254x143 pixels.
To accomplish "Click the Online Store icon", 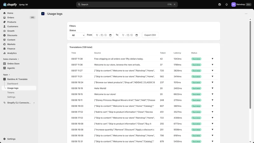I will point(4,64).
